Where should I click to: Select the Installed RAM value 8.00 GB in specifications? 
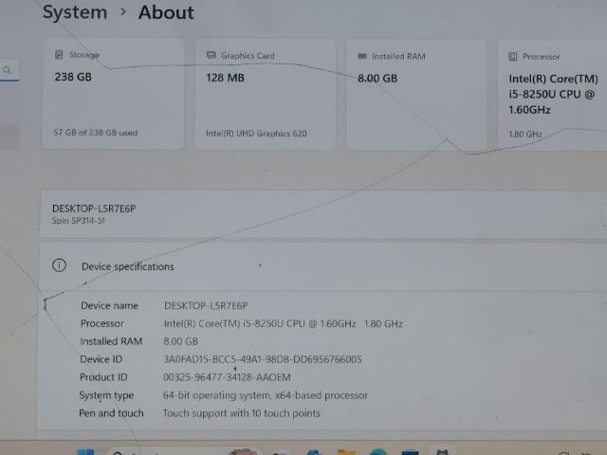pyautogui.click(x=180, y=341)
